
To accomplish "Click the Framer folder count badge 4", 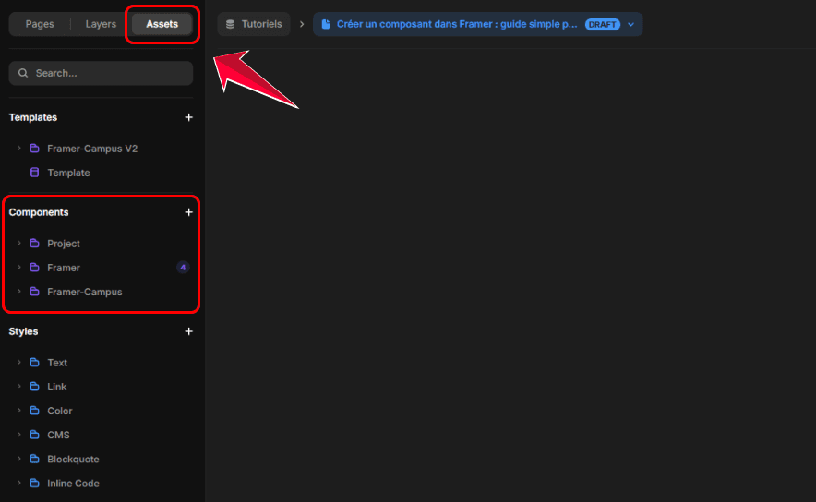I will click(183, 268).
